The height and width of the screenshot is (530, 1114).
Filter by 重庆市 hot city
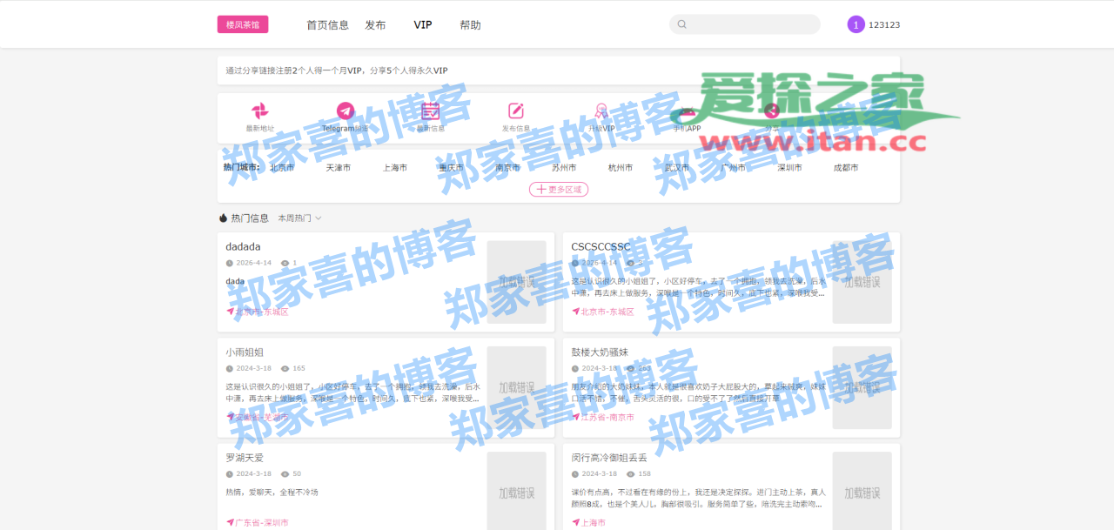tap(451, 168)
